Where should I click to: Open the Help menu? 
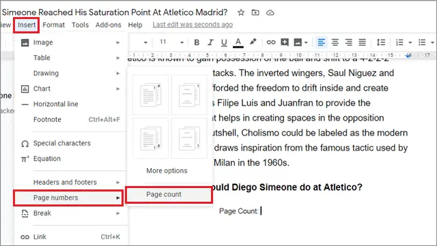coord(135,25)
